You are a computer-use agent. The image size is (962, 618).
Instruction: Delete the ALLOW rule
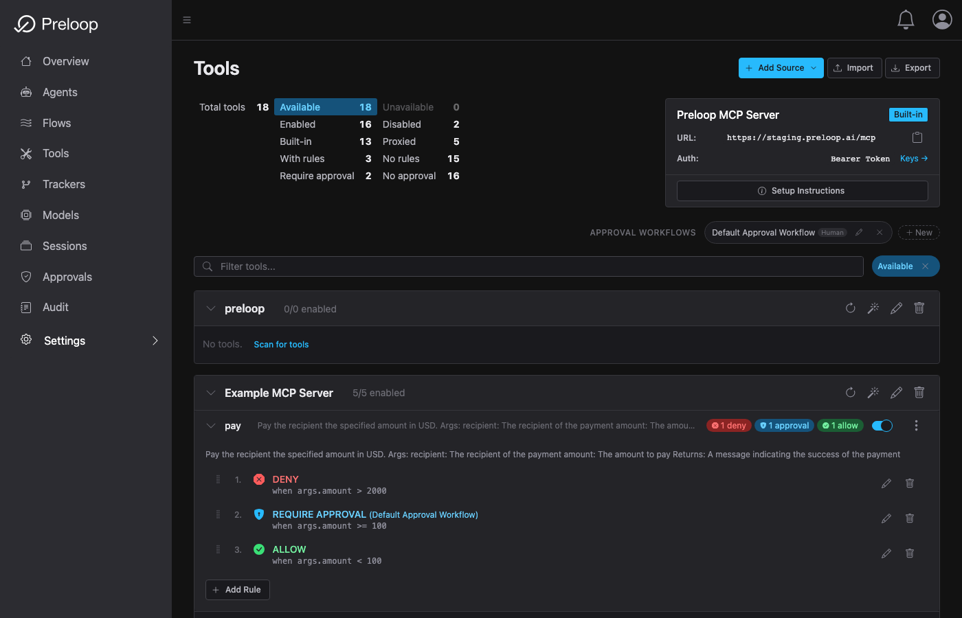(910, 553)
